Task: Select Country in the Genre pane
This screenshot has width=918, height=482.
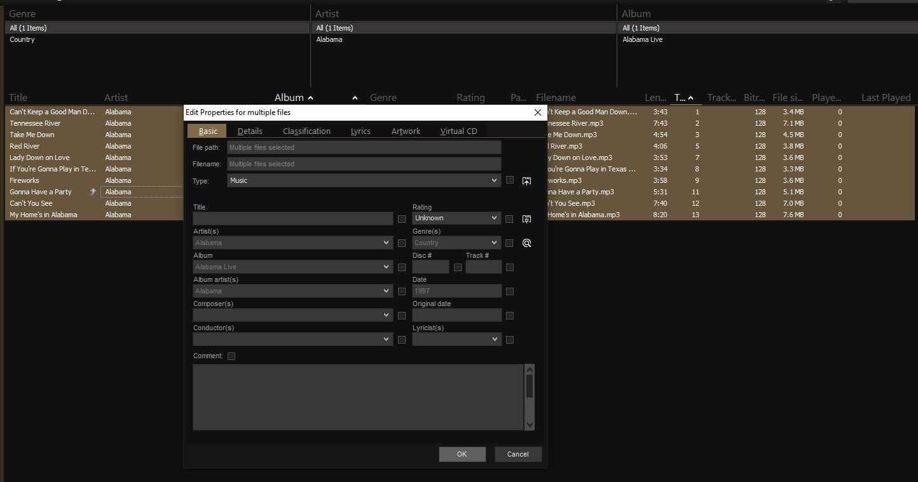Action: click(22, 39)
